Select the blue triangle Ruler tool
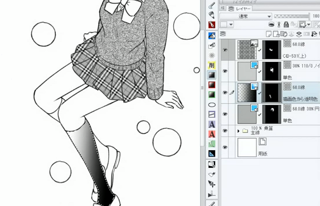Screen dimensions: 320x206 coord(212,154)
